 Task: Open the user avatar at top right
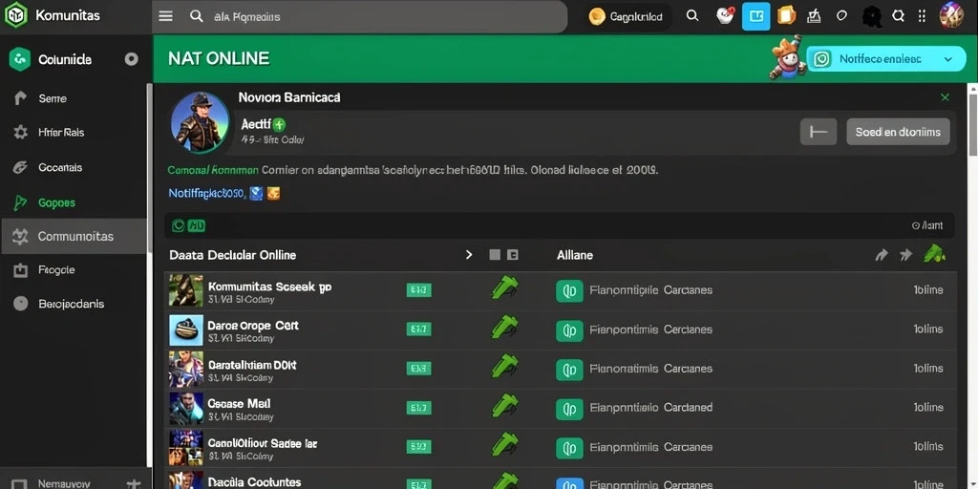tap(951, 15)
